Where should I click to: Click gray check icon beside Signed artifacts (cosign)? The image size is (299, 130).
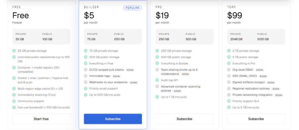[x=229, y=82]
